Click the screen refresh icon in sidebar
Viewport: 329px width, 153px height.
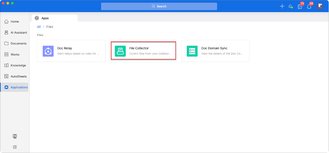(15, 136)
